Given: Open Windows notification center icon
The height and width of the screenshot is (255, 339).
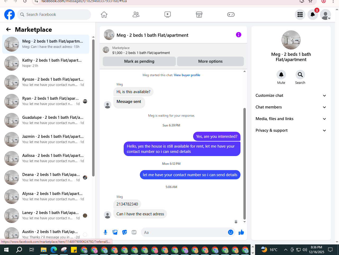Looking at the screenshot, I should point(330,250).
